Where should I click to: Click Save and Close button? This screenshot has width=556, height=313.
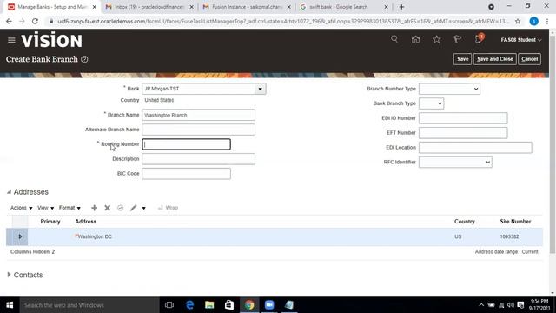tap(495, 59)
